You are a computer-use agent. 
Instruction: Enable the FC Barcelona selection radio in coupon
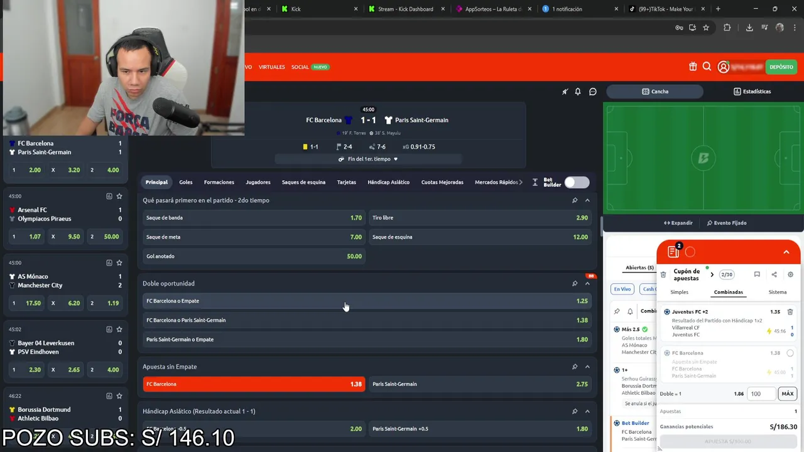[x=790, y=353]
